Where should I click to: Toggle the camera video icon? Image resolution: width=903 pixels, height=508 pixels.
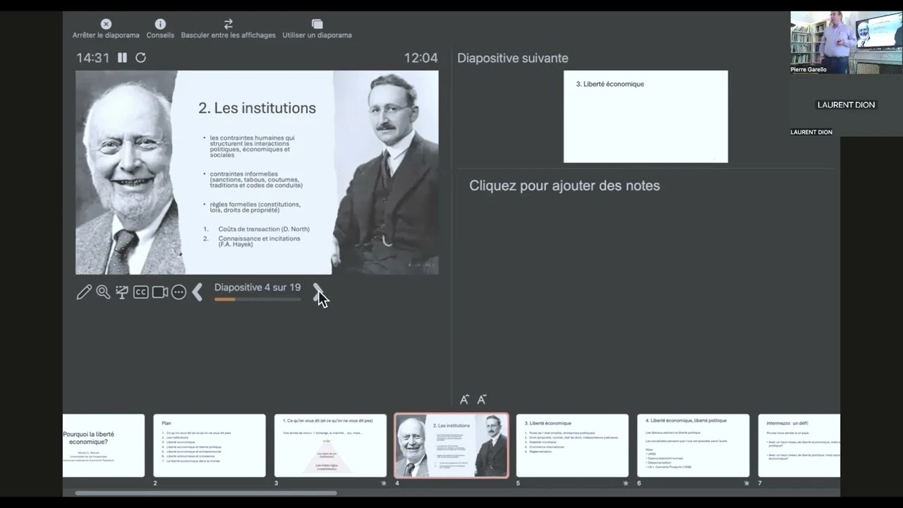(160, 292)
